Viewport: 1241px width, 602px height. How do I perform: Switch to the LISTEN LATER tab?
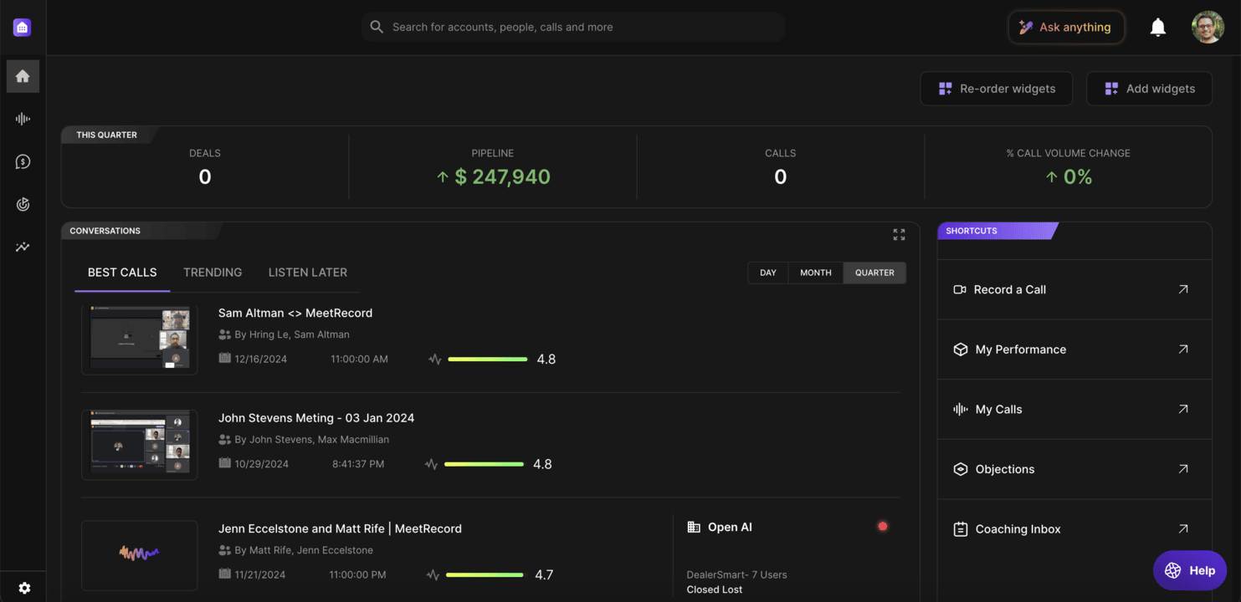click(307, 273)
